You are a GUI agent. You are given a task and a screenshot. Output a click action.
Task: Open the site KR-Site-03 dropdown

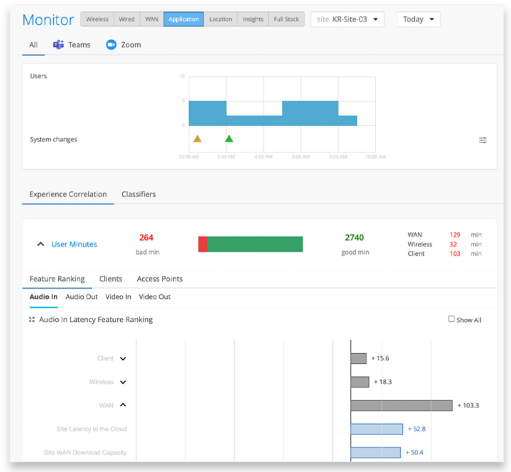347,19
